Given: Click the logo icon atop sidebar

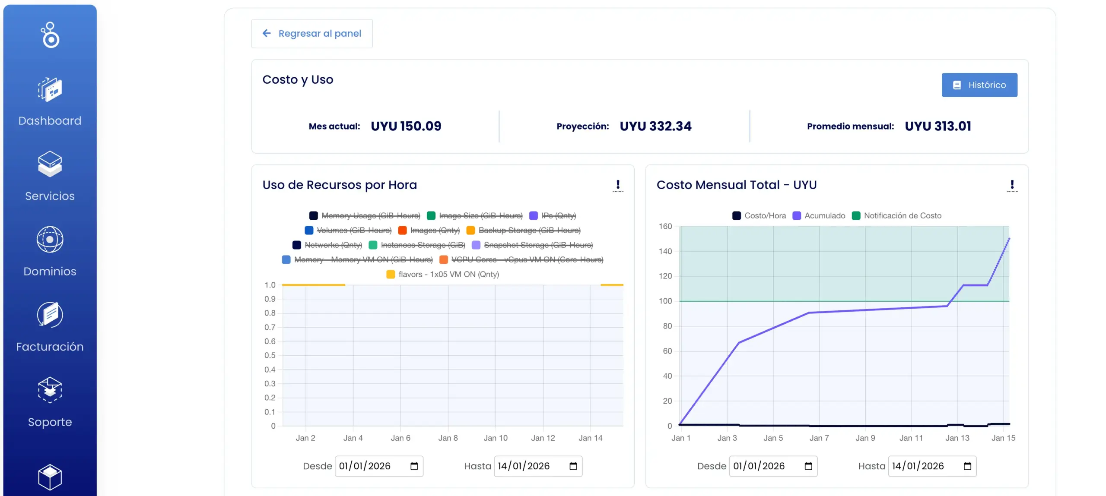Looking at the screenshot, I should (50, 35).
